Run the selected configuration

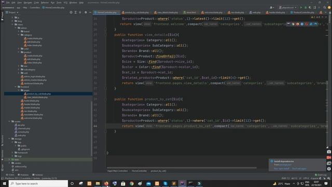(x=301, y=7)
